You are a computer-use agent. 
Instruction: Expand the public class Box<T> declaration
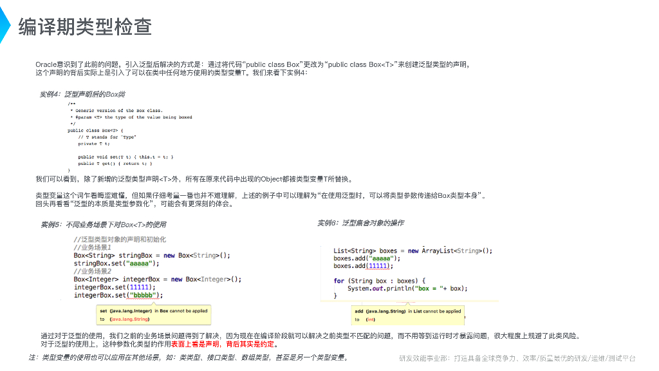[x=95, y=130]
